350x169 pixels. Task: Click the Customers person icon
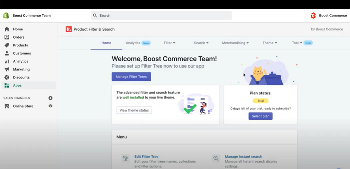tap(7, 53)
